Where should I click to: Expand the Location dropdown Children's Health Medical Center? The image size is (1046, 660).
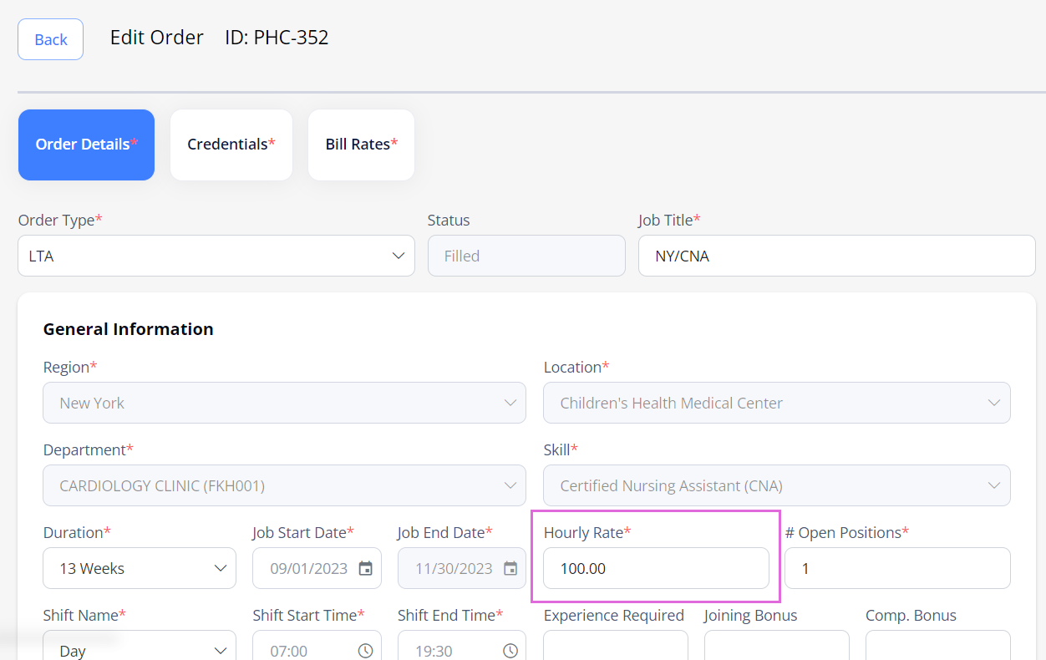[x=777, y=403]
